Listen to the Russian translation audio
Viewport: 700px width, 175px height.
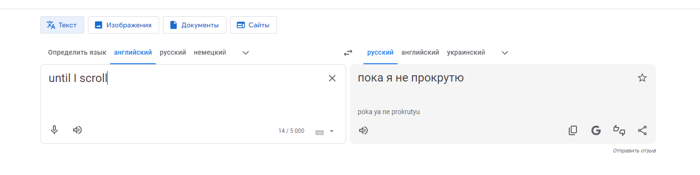(363, 130)
